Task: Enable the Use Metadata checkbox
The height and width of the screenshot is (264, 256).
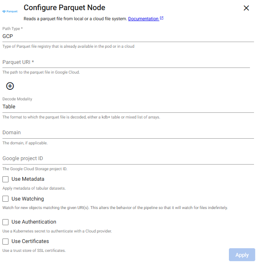Action: pyautogui.click(x=5, y=179)
